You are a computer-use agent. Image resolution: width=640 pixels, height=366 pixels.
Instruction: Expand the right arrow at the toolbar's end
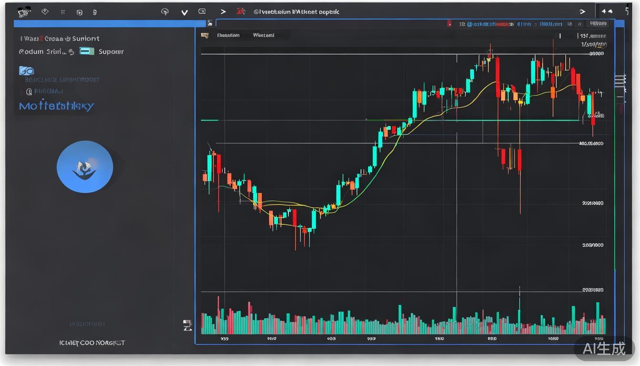click(x=583, y=11)
